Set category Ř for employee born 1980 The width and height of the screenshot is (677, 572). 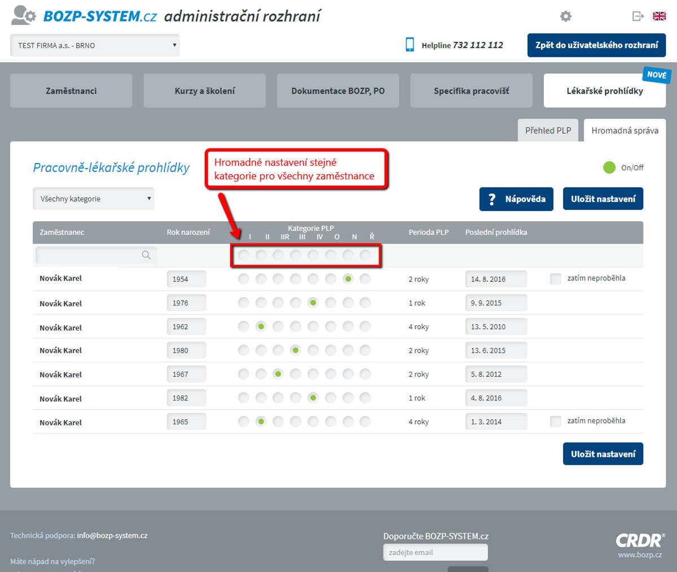pos(365,350)
